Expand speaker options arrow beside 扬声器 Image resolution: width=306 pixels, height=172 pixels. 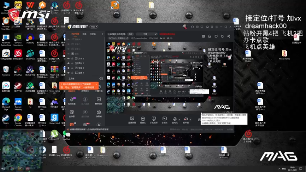190,119
